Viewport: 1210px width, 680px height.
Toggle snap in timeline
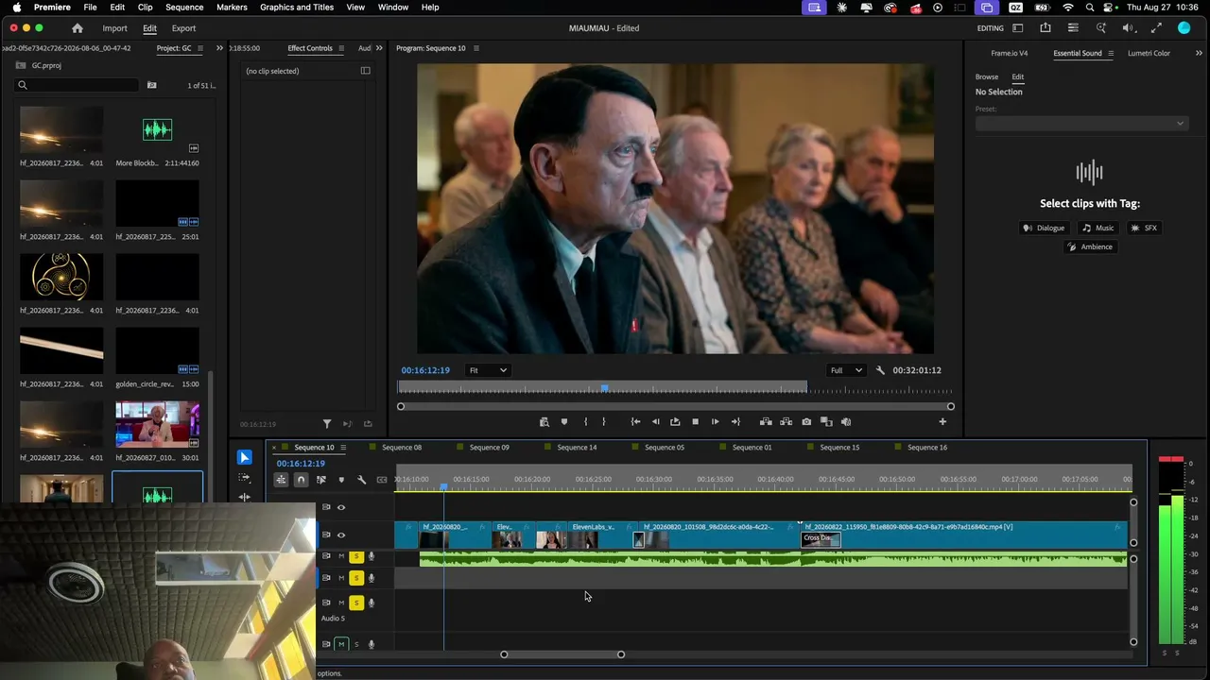pos(301,480)
